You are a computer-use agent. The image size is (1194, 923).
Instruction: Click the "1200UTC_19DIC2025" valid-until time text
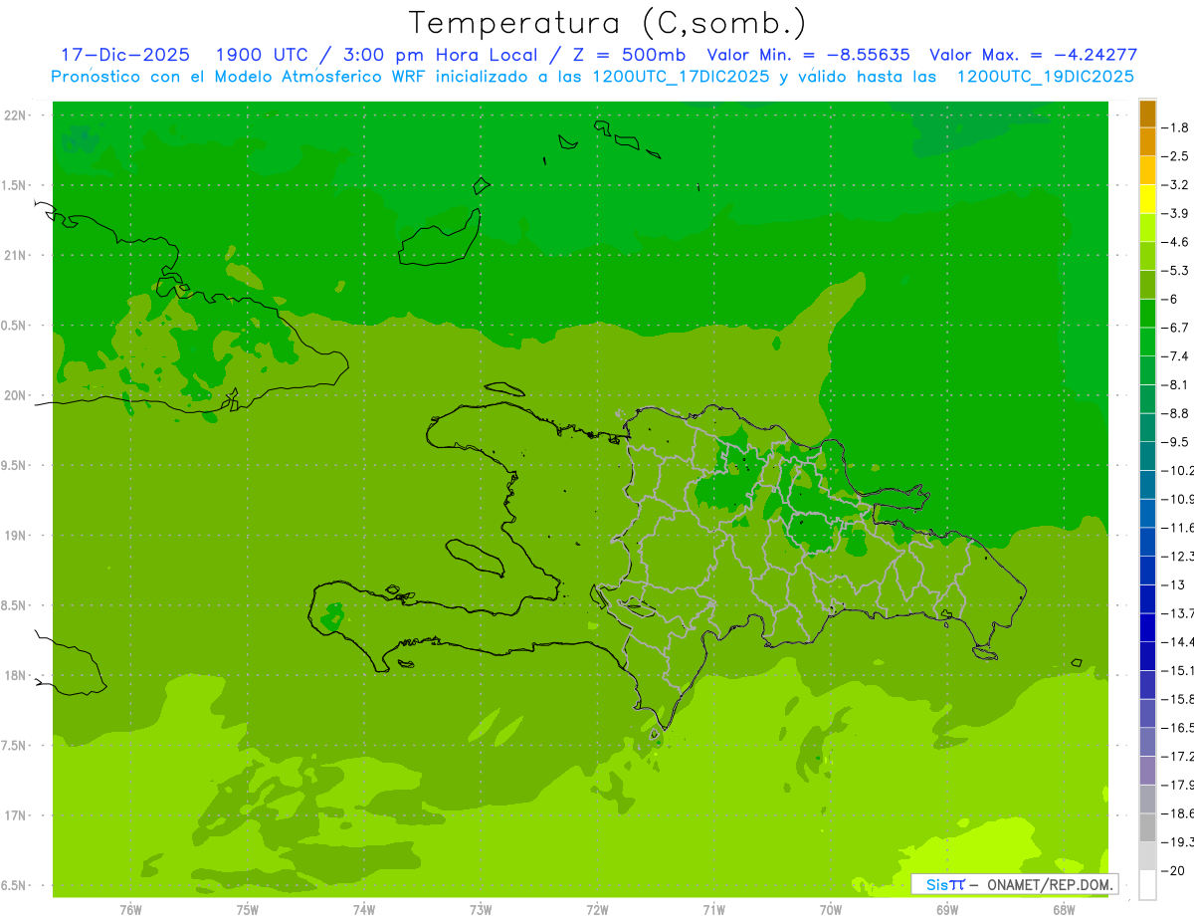[1045, 77]
